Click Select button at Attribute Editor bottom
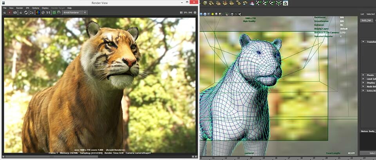This screenshot has width=376, height=160. (x=368, y=153)
